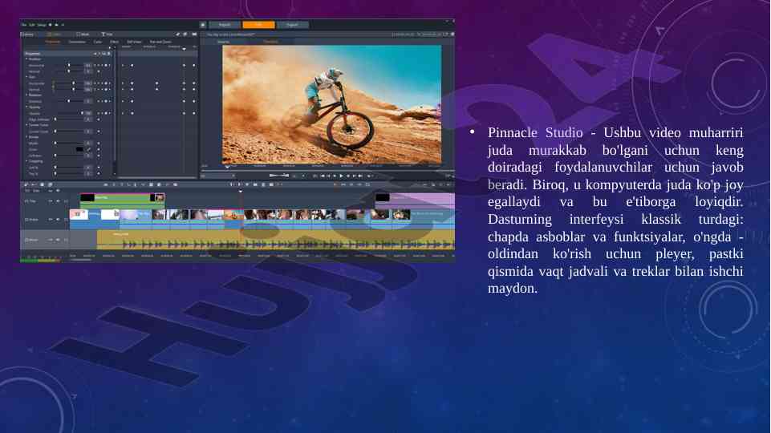Screen dimensions: 771x433
Task: Click the 'Pinnacle Studio' text on the slide
Action: [x=535, y=132]
